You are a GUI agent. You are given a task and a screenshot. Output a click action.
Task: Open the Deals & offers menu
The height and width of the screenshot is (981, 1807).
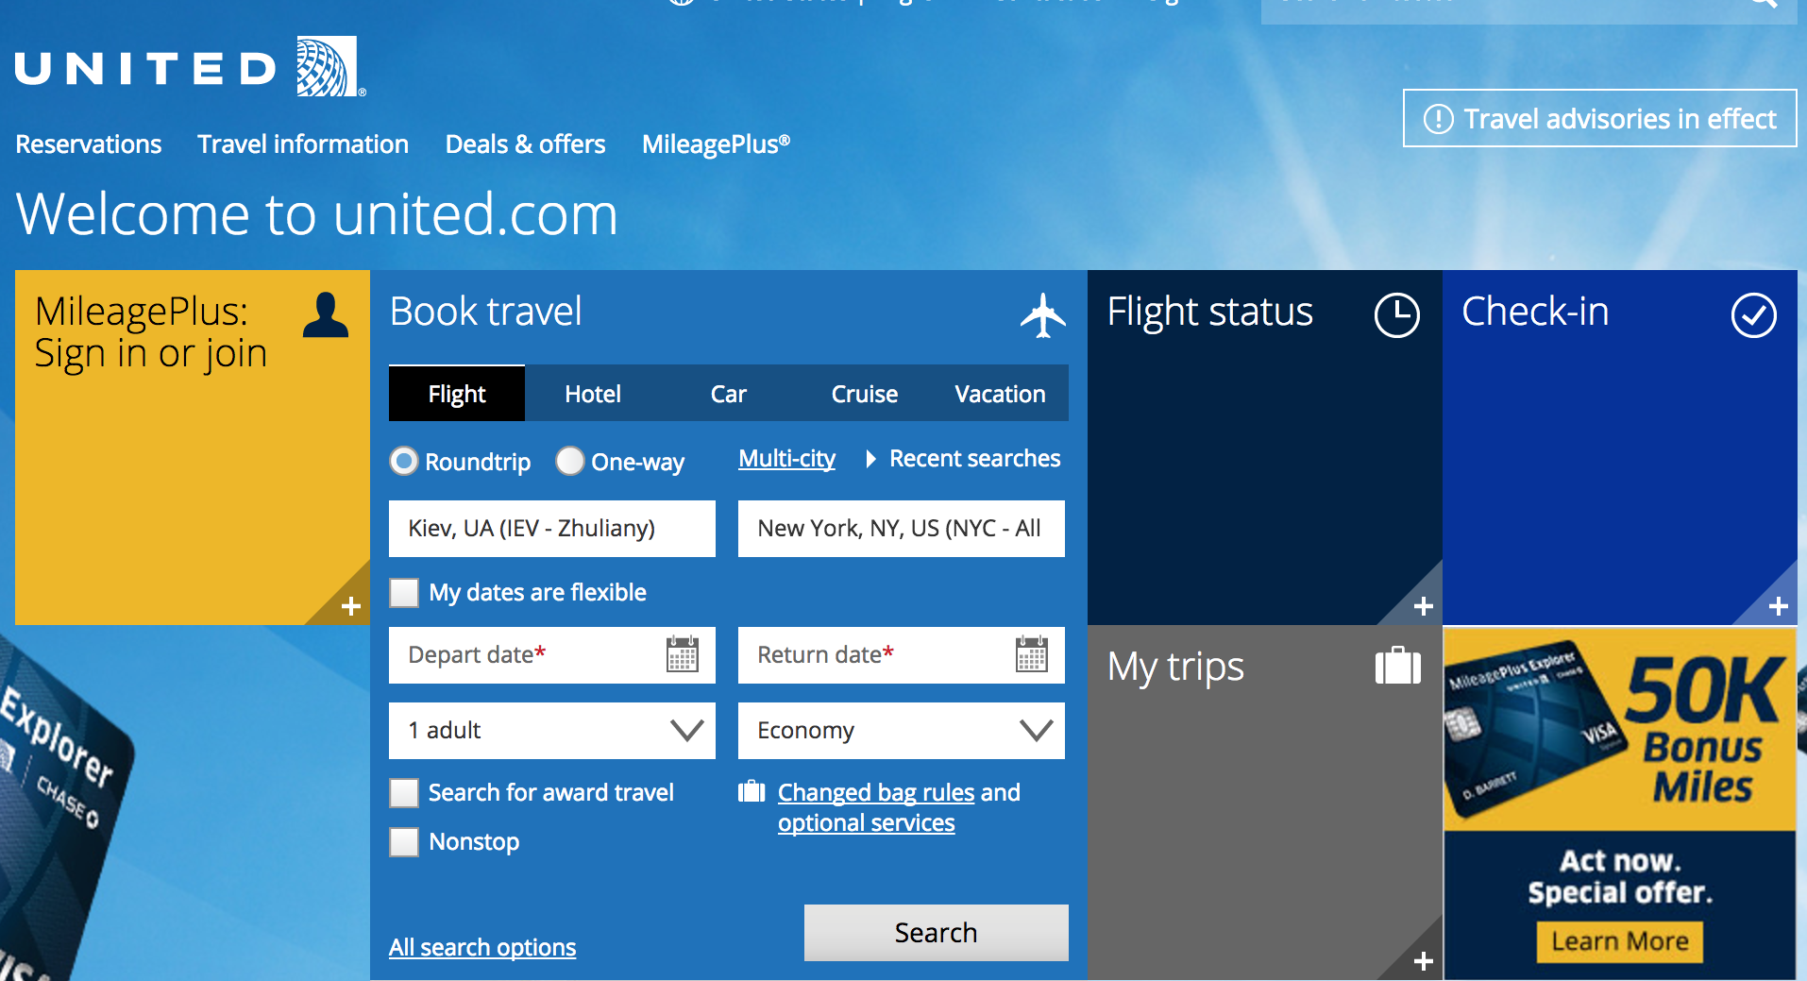pyautogui.click(x=525, y=144)
